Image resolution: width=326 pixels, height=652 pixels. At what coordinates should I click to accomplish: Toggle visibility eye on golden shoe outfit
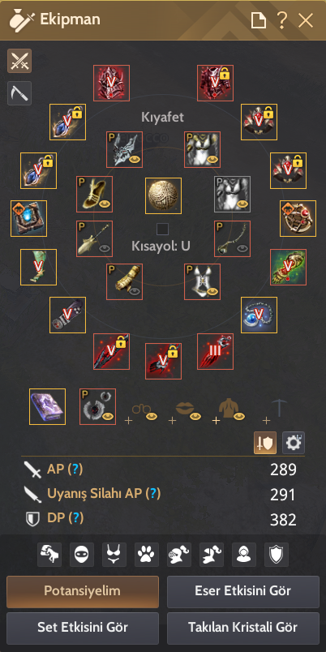tap(104, 204)
